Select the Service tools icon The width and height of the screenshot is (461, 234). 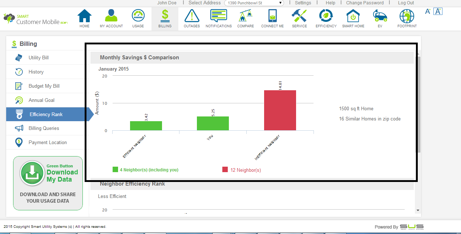click(299, 16)
